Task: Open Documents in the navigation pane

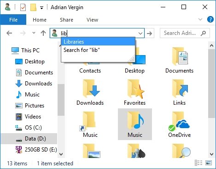Action: [34, 73]
